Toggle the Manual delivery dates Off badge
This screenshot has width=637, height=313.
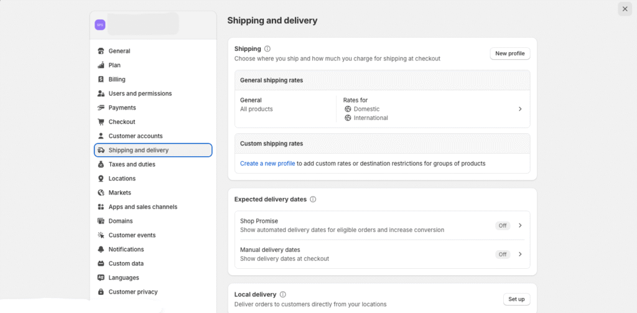tap(502, 255)
